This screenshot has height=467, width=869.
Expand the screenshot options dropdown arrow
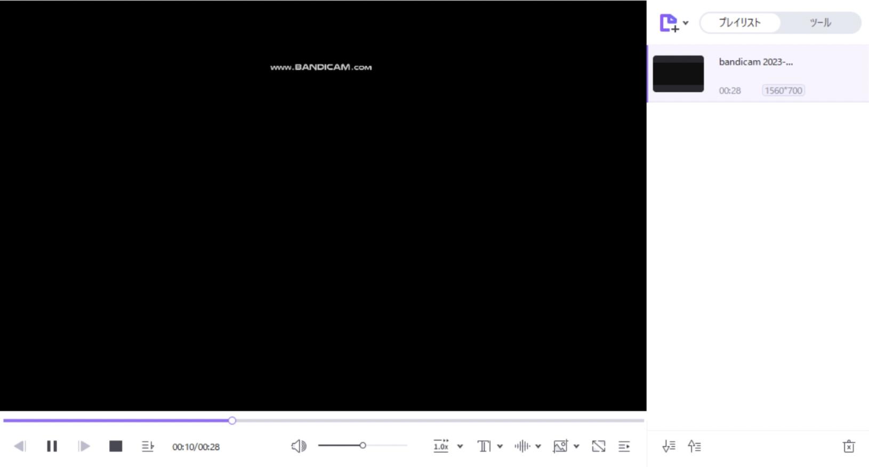click(576, 446)
